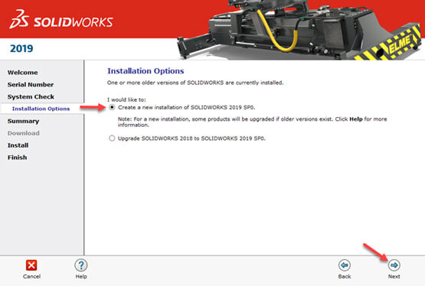Click the red X Cancel icon

(31, 265)
